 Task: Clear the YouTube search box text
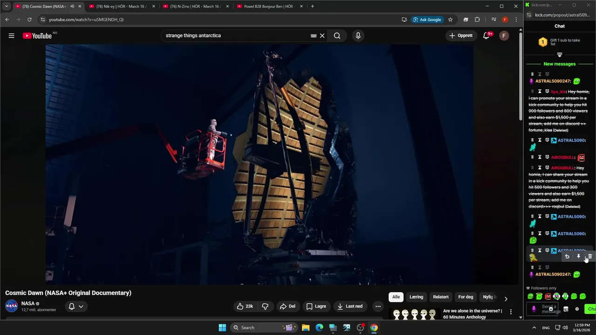322,36
